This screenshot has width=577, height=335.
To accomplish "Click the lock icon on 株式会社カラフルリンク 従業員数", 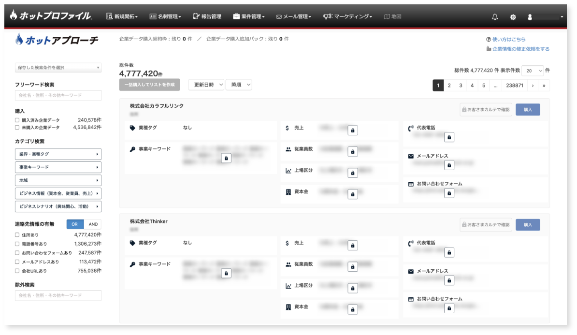I will coord(352,152).
